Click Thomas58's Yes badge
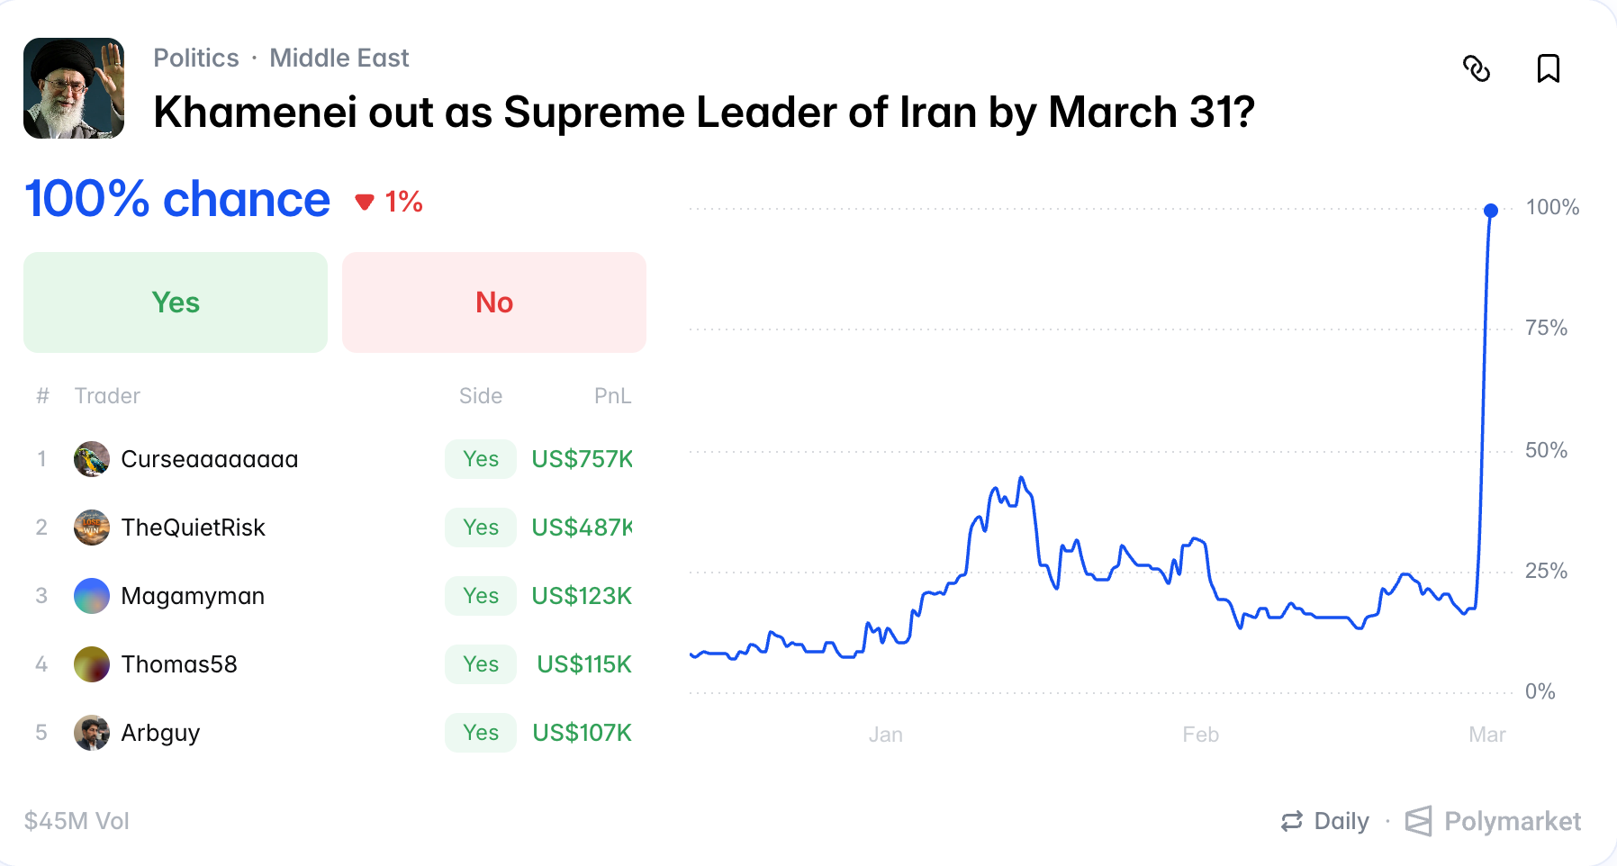This screenshot has width=1617, height=866. tap(480, 664)
